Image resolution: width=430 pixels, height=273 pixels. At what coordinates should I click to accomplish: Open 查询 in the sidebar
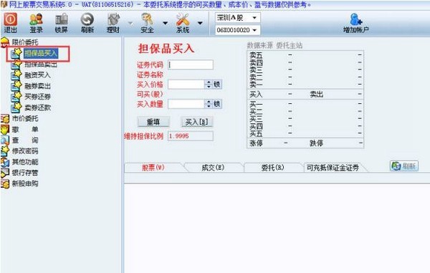[25, 140]
